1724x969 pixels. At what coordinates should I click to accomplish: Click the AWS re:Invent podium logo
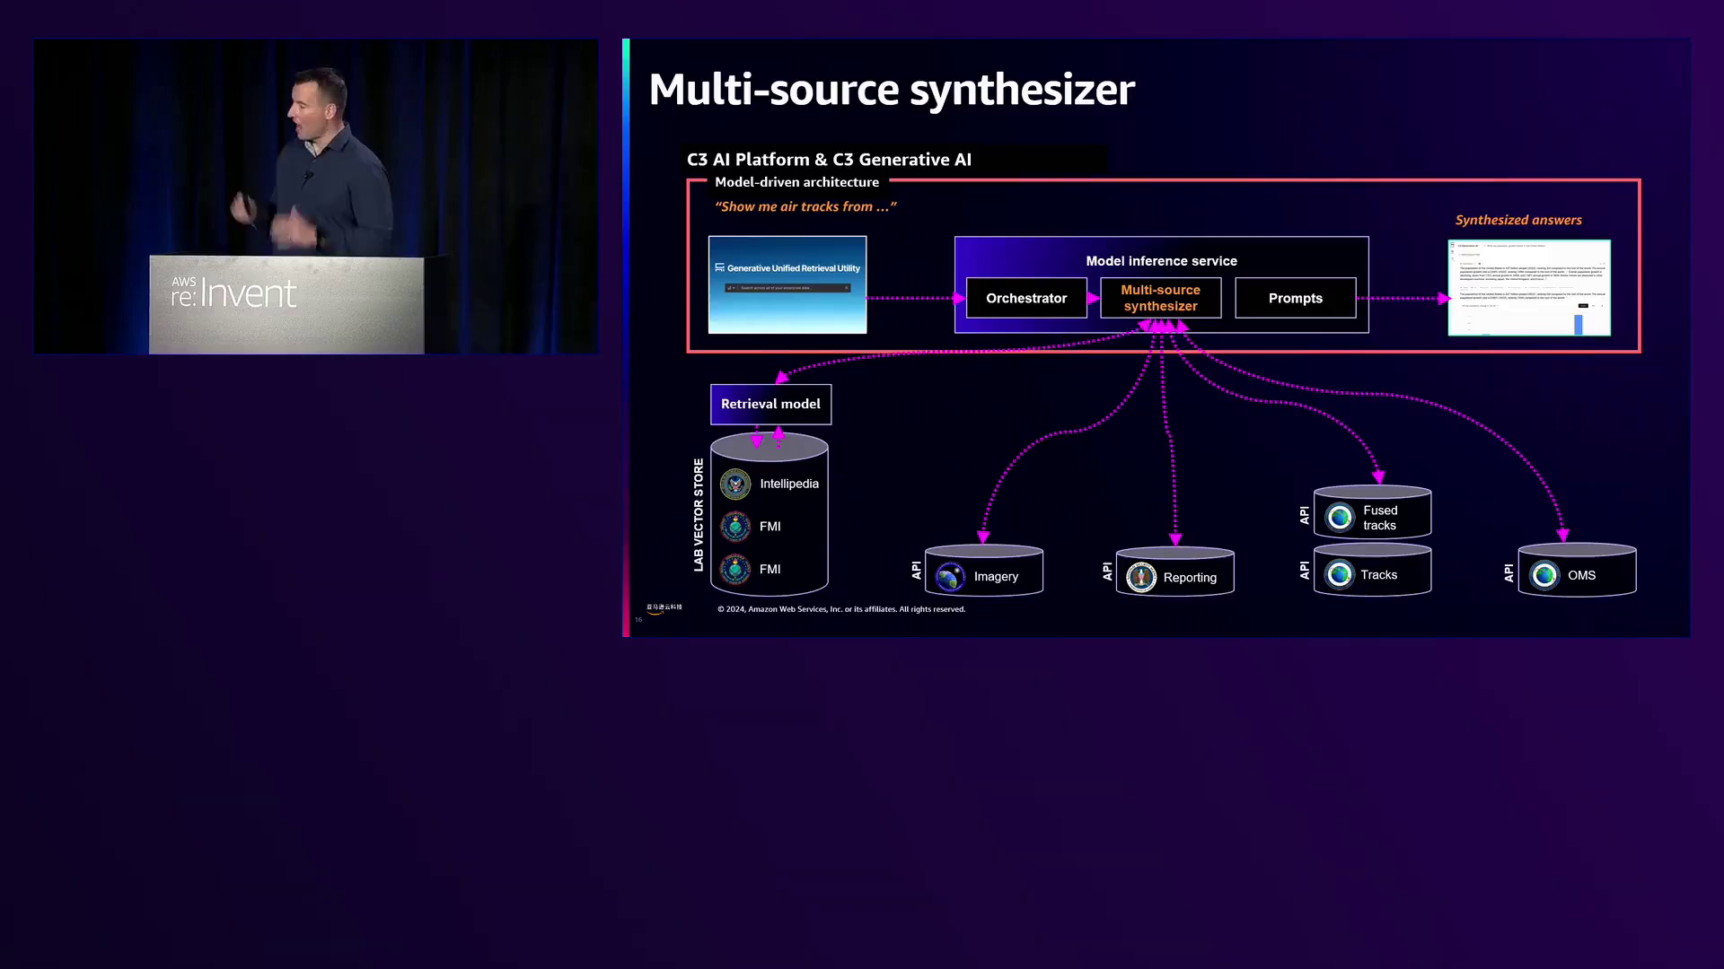tap(233, 292)
